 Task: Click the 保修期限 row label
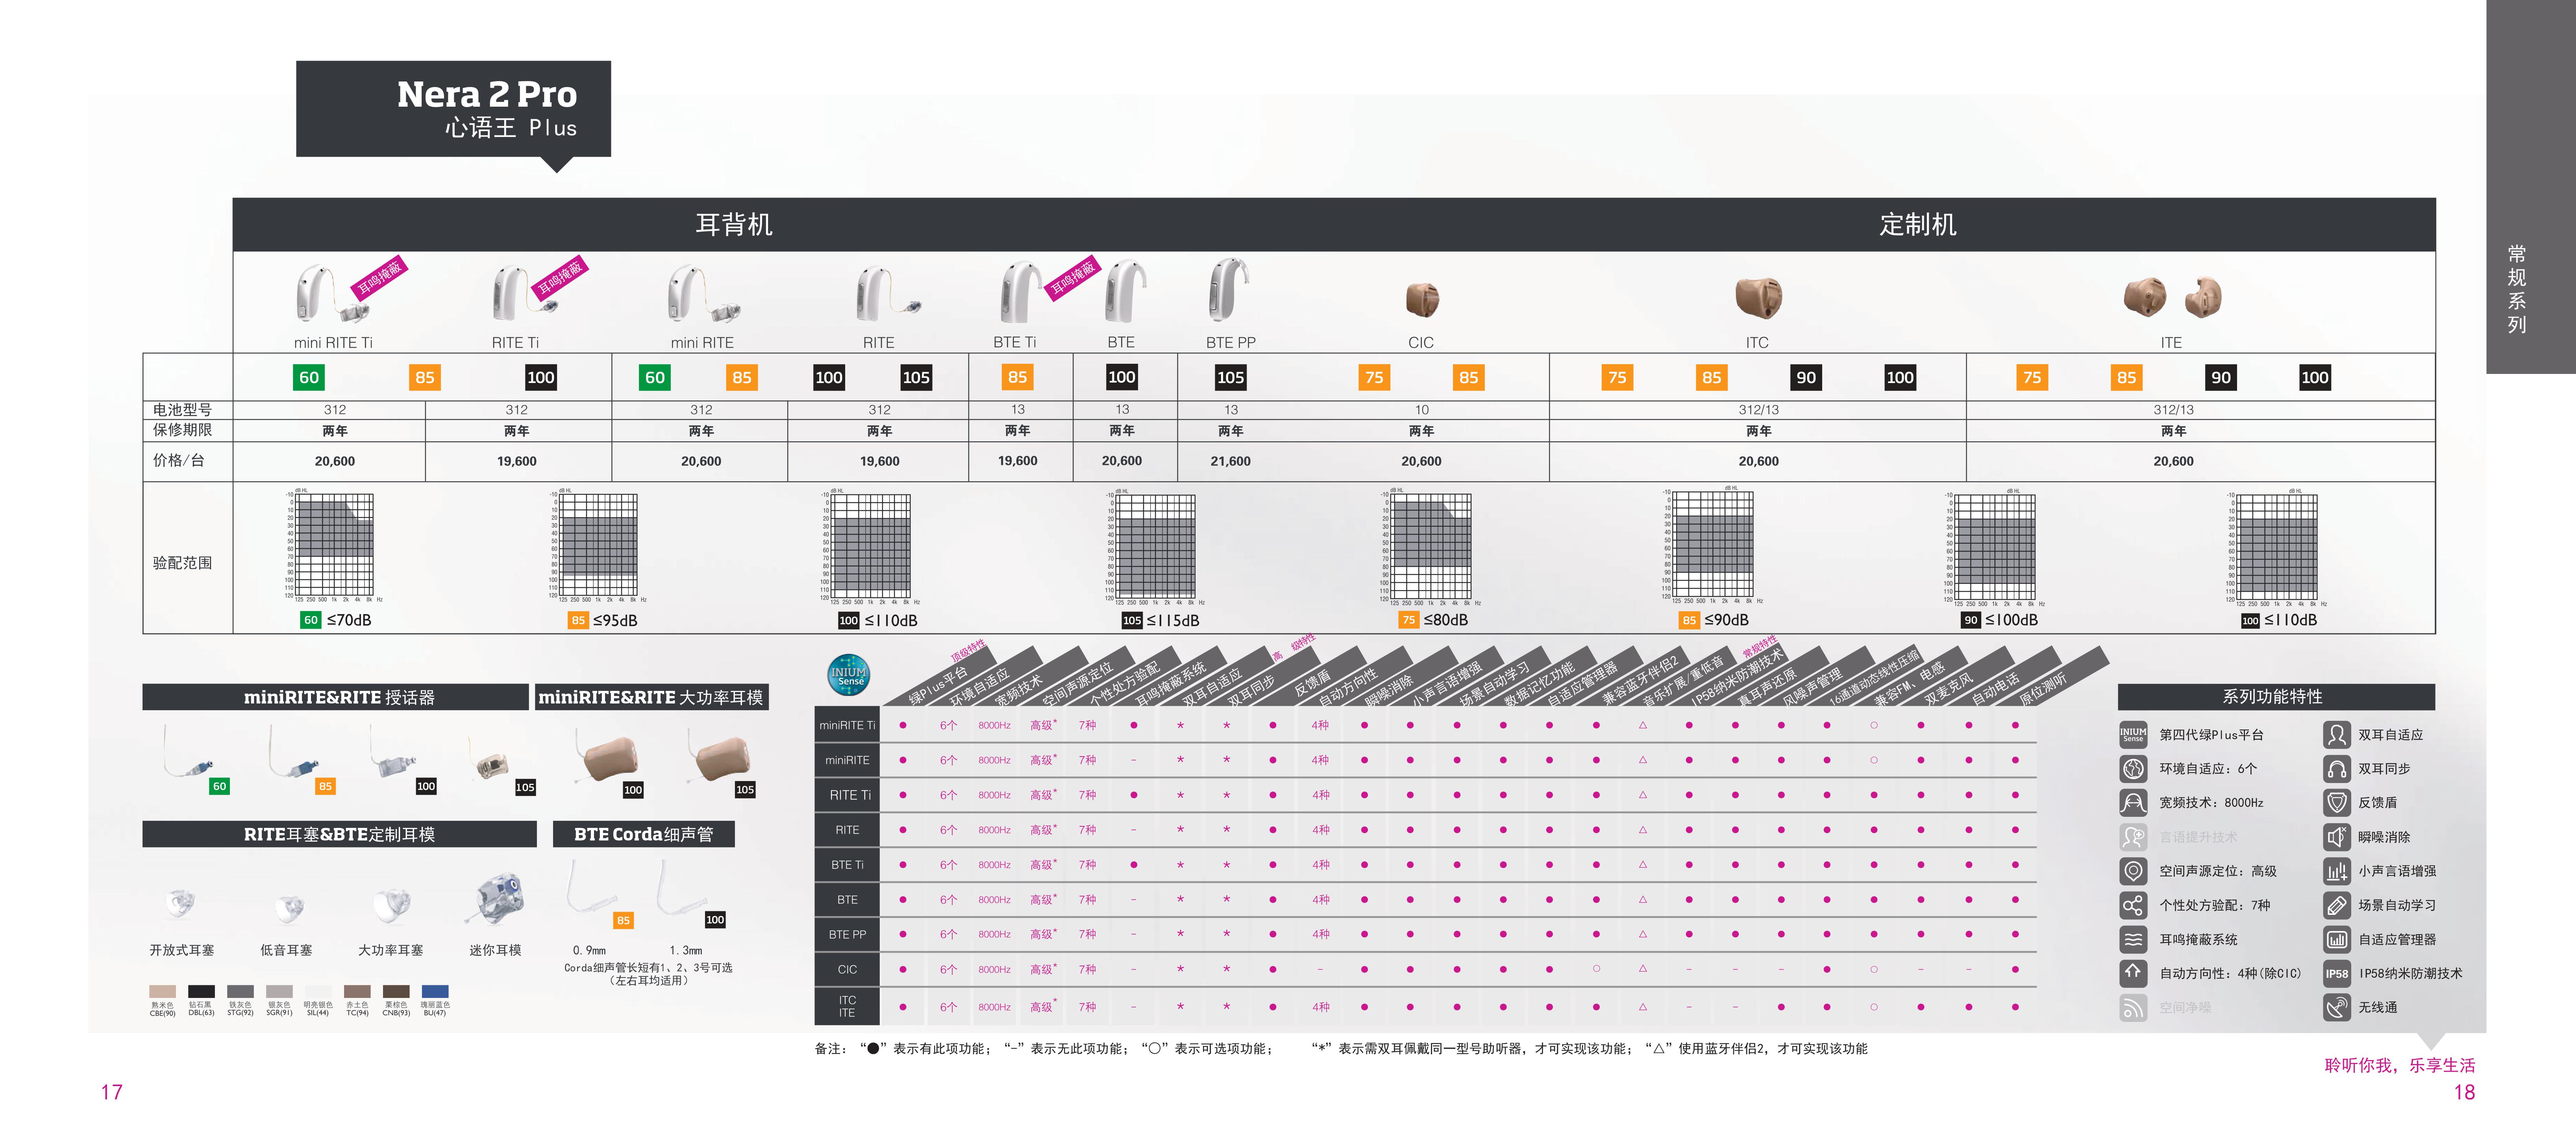pyautogui.click(x=182, y=430)
